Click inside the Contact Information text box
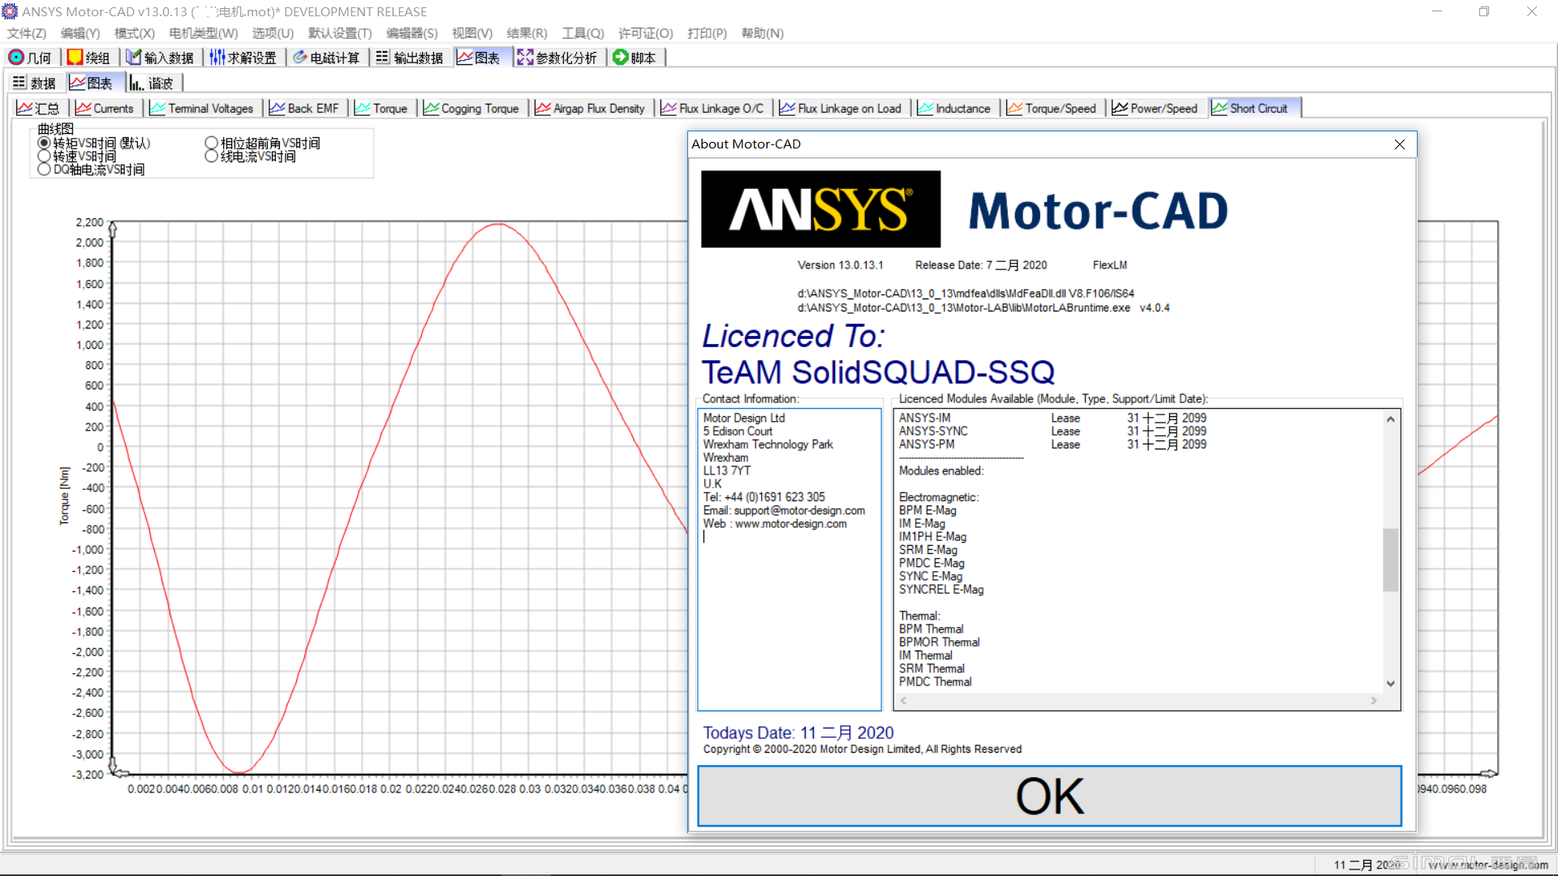The width and height of the screenshot is (1558, 876). click(x=789, y=559)
